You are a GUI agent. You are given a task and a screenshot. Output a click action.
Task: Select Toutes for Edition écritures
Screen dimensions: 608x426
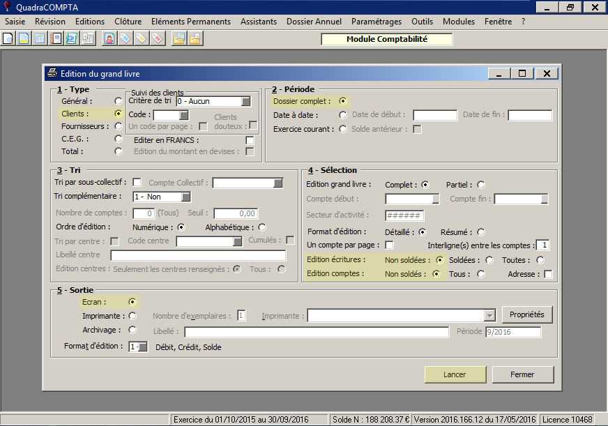click(x=540, y=260)
